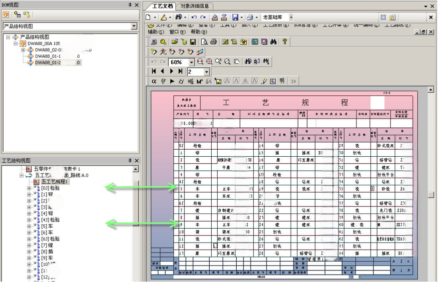The height and width of the screenshot is (282, 438).
Task: Click the floppy disk save icon
Action: pyautogui.click(x=193, y=41)
